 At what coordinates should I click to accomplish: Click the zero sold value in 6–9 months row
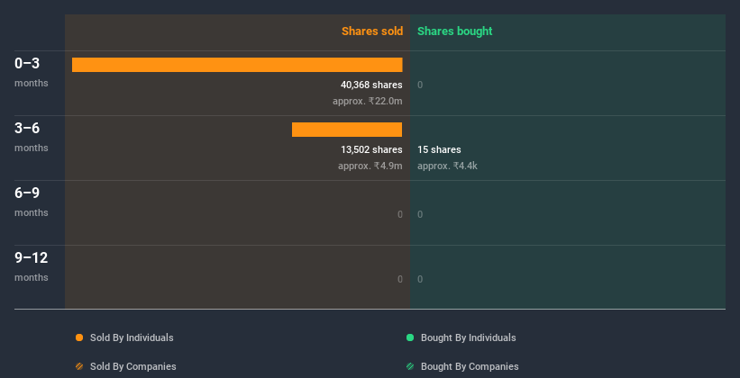[400, 214]
